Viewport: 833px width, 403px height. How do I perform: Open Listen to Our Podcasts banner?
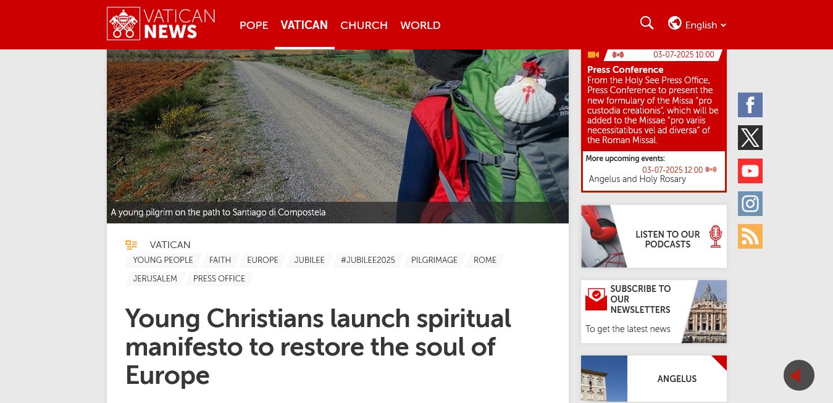coord(654,236)
